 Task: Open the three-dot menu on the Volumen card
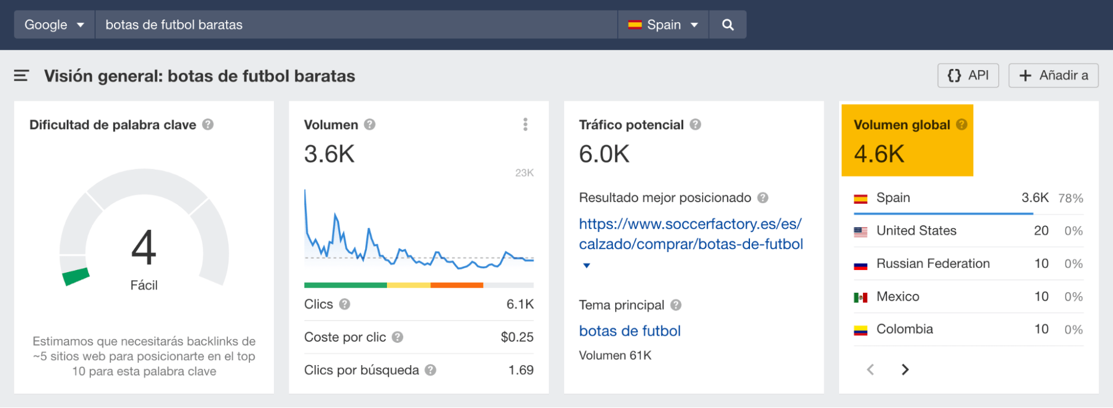point(524,125)
